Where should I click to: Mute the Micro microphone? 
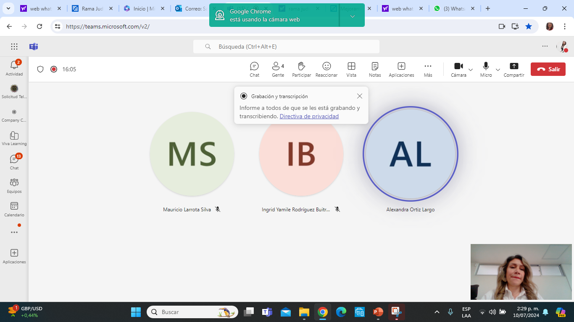(x=486, y=69)
